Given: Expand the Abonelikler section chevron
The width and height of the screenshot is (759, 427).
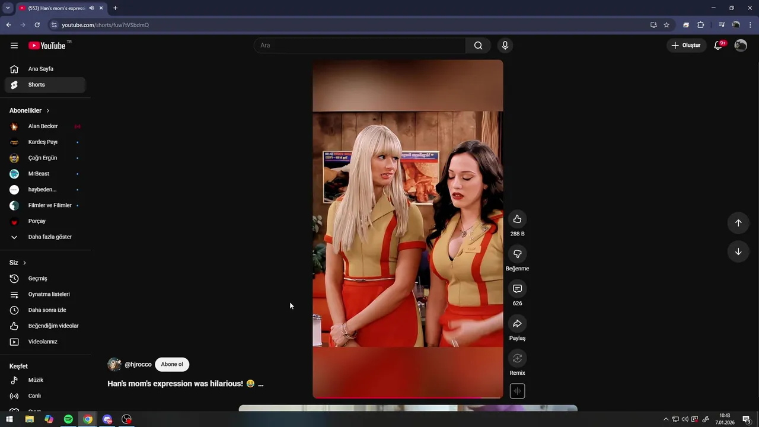Looking at the screenshot, I should tap(48, 111).
